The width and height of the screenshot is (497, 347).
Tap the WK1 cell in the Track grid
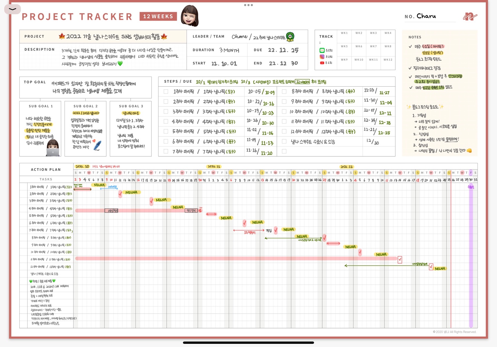344,37
